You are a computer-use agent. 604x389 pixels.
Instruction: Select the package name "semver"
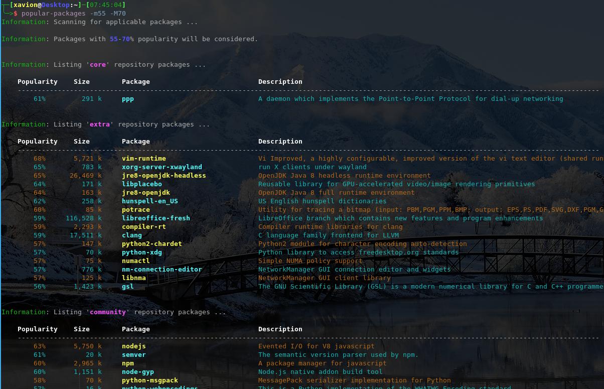pos(134,355)
